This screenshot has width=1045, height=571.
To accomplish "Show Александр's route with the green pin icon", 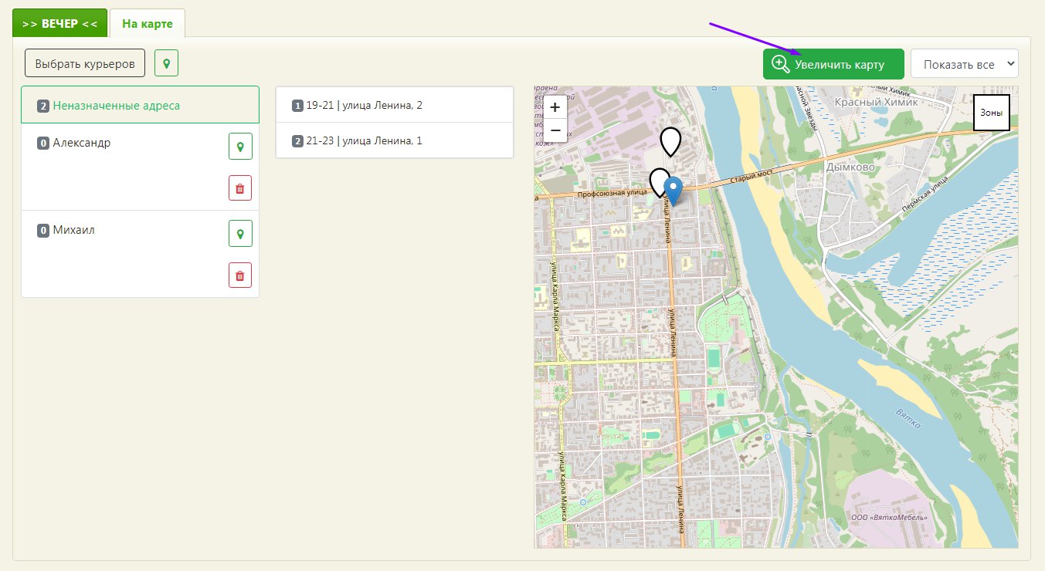I will tap(240, 146).
